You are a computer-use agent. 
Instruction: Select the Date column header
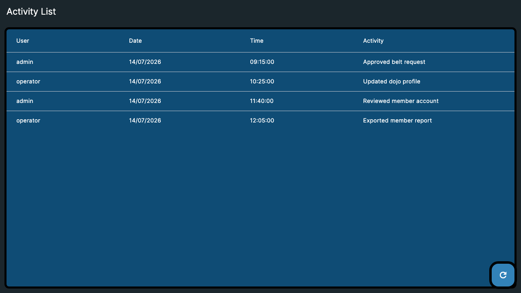point(136,41)
